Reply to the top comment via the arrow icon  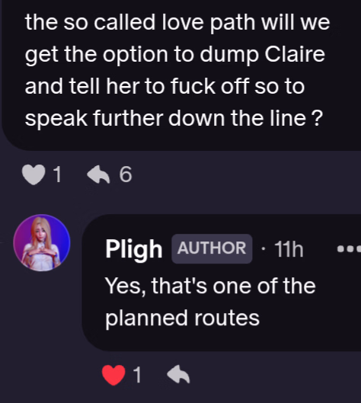[98, 174]
